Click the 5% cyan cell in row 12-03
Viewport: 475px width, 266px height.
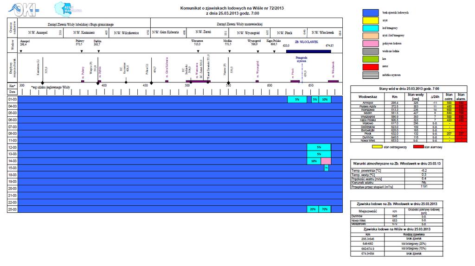click(319, 147)
